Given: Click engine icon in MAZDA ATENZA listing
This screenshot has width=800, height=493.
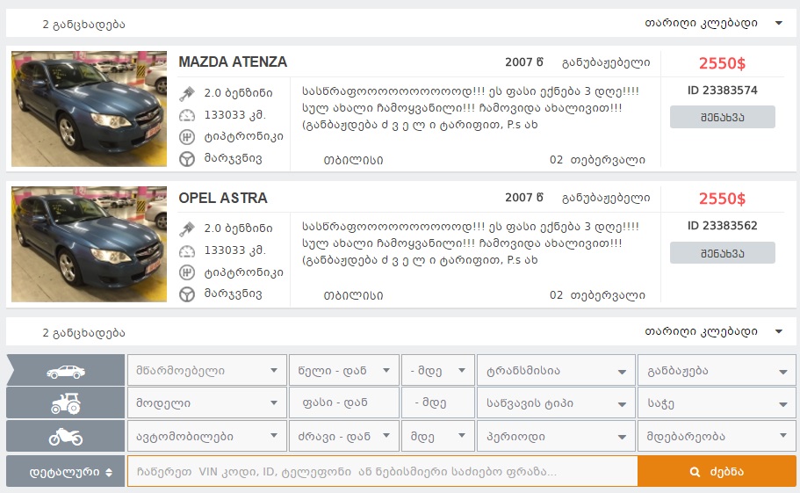Looking at the screenshot, I should click(187, 93).
